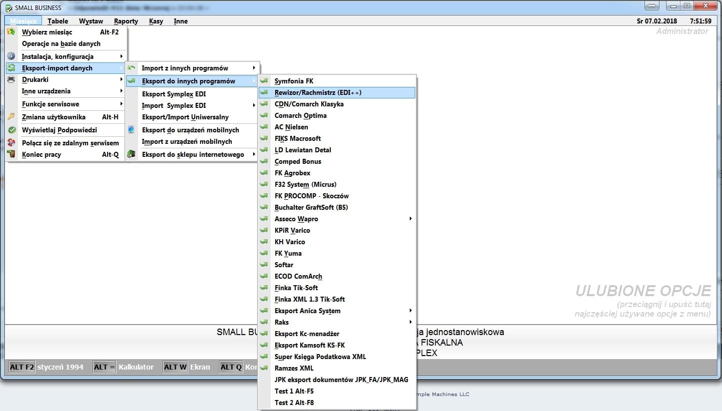The height and width of the screenshot is (411, 722).
Task: Click the arrow icon beside Finka Tik-Soft
Action: click(x=264, y=288)
